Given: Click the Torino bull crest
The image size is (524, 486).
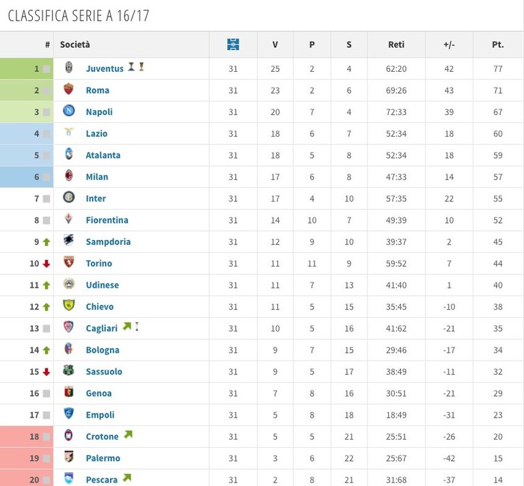Looking at the screenshot, I should [x=69, y=262].
